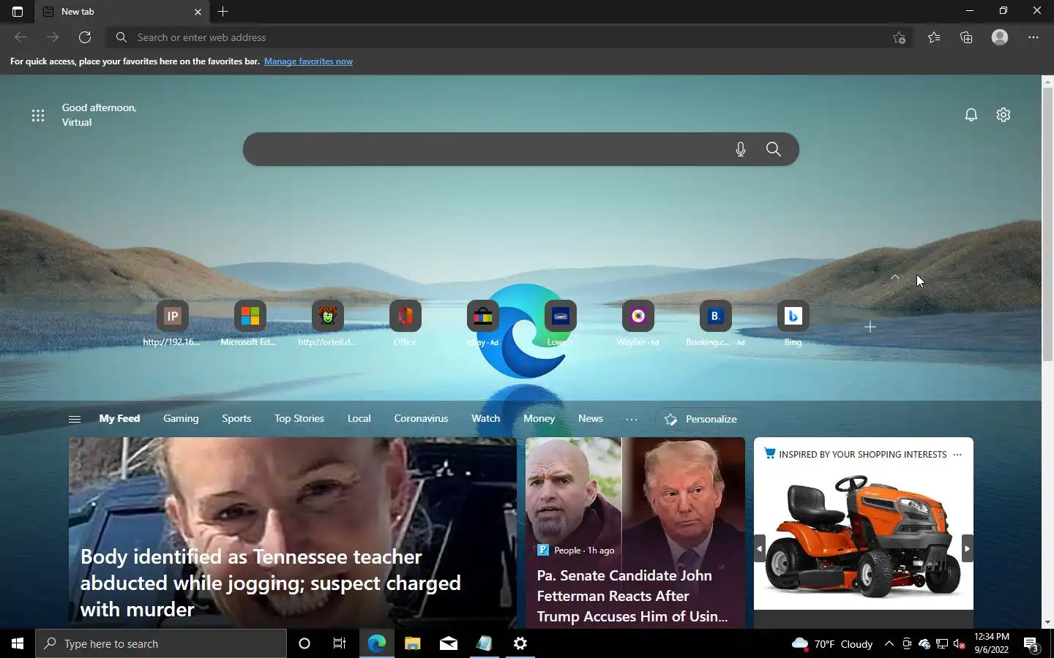Switch to Money feed tab
The height and width of the screenshot is (658, 1054).
tap(539, 418)
